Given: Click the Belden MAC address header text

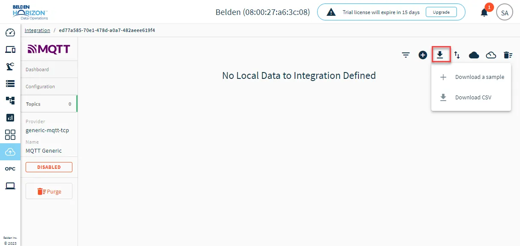Looking at the screenshot, I should (x=263, y=12).
